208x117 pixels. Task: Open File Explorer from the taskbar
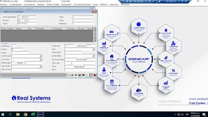pyautogui.click(x=18, y=114)
